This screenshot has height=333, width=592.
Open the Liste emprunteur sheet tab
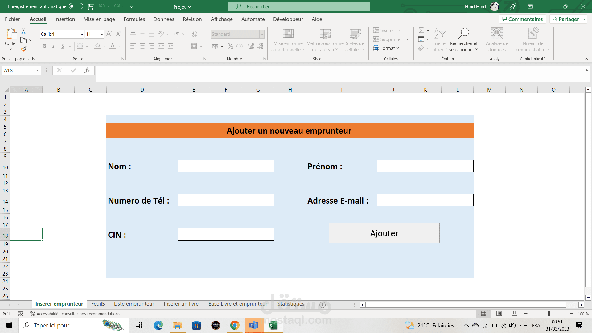134,304
